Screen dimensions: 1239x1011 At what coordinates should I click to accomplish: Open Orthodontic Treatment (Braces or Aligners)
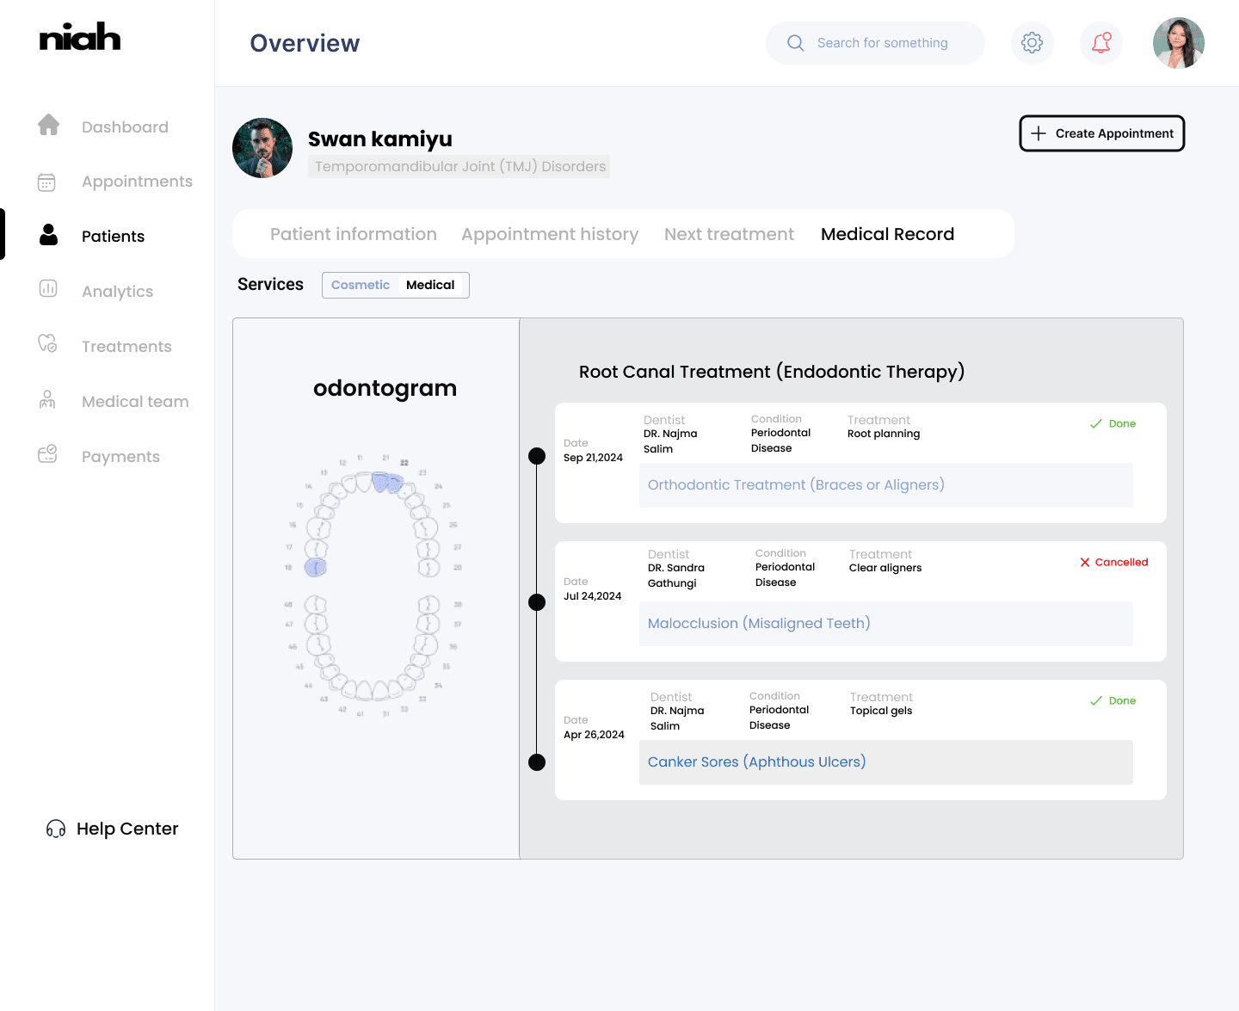coord(886,485)
